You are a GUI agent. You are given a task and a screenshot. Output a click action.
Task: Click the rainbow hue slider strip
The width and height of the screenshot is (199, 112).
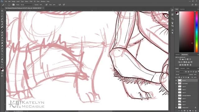click(x=197, y=32)
